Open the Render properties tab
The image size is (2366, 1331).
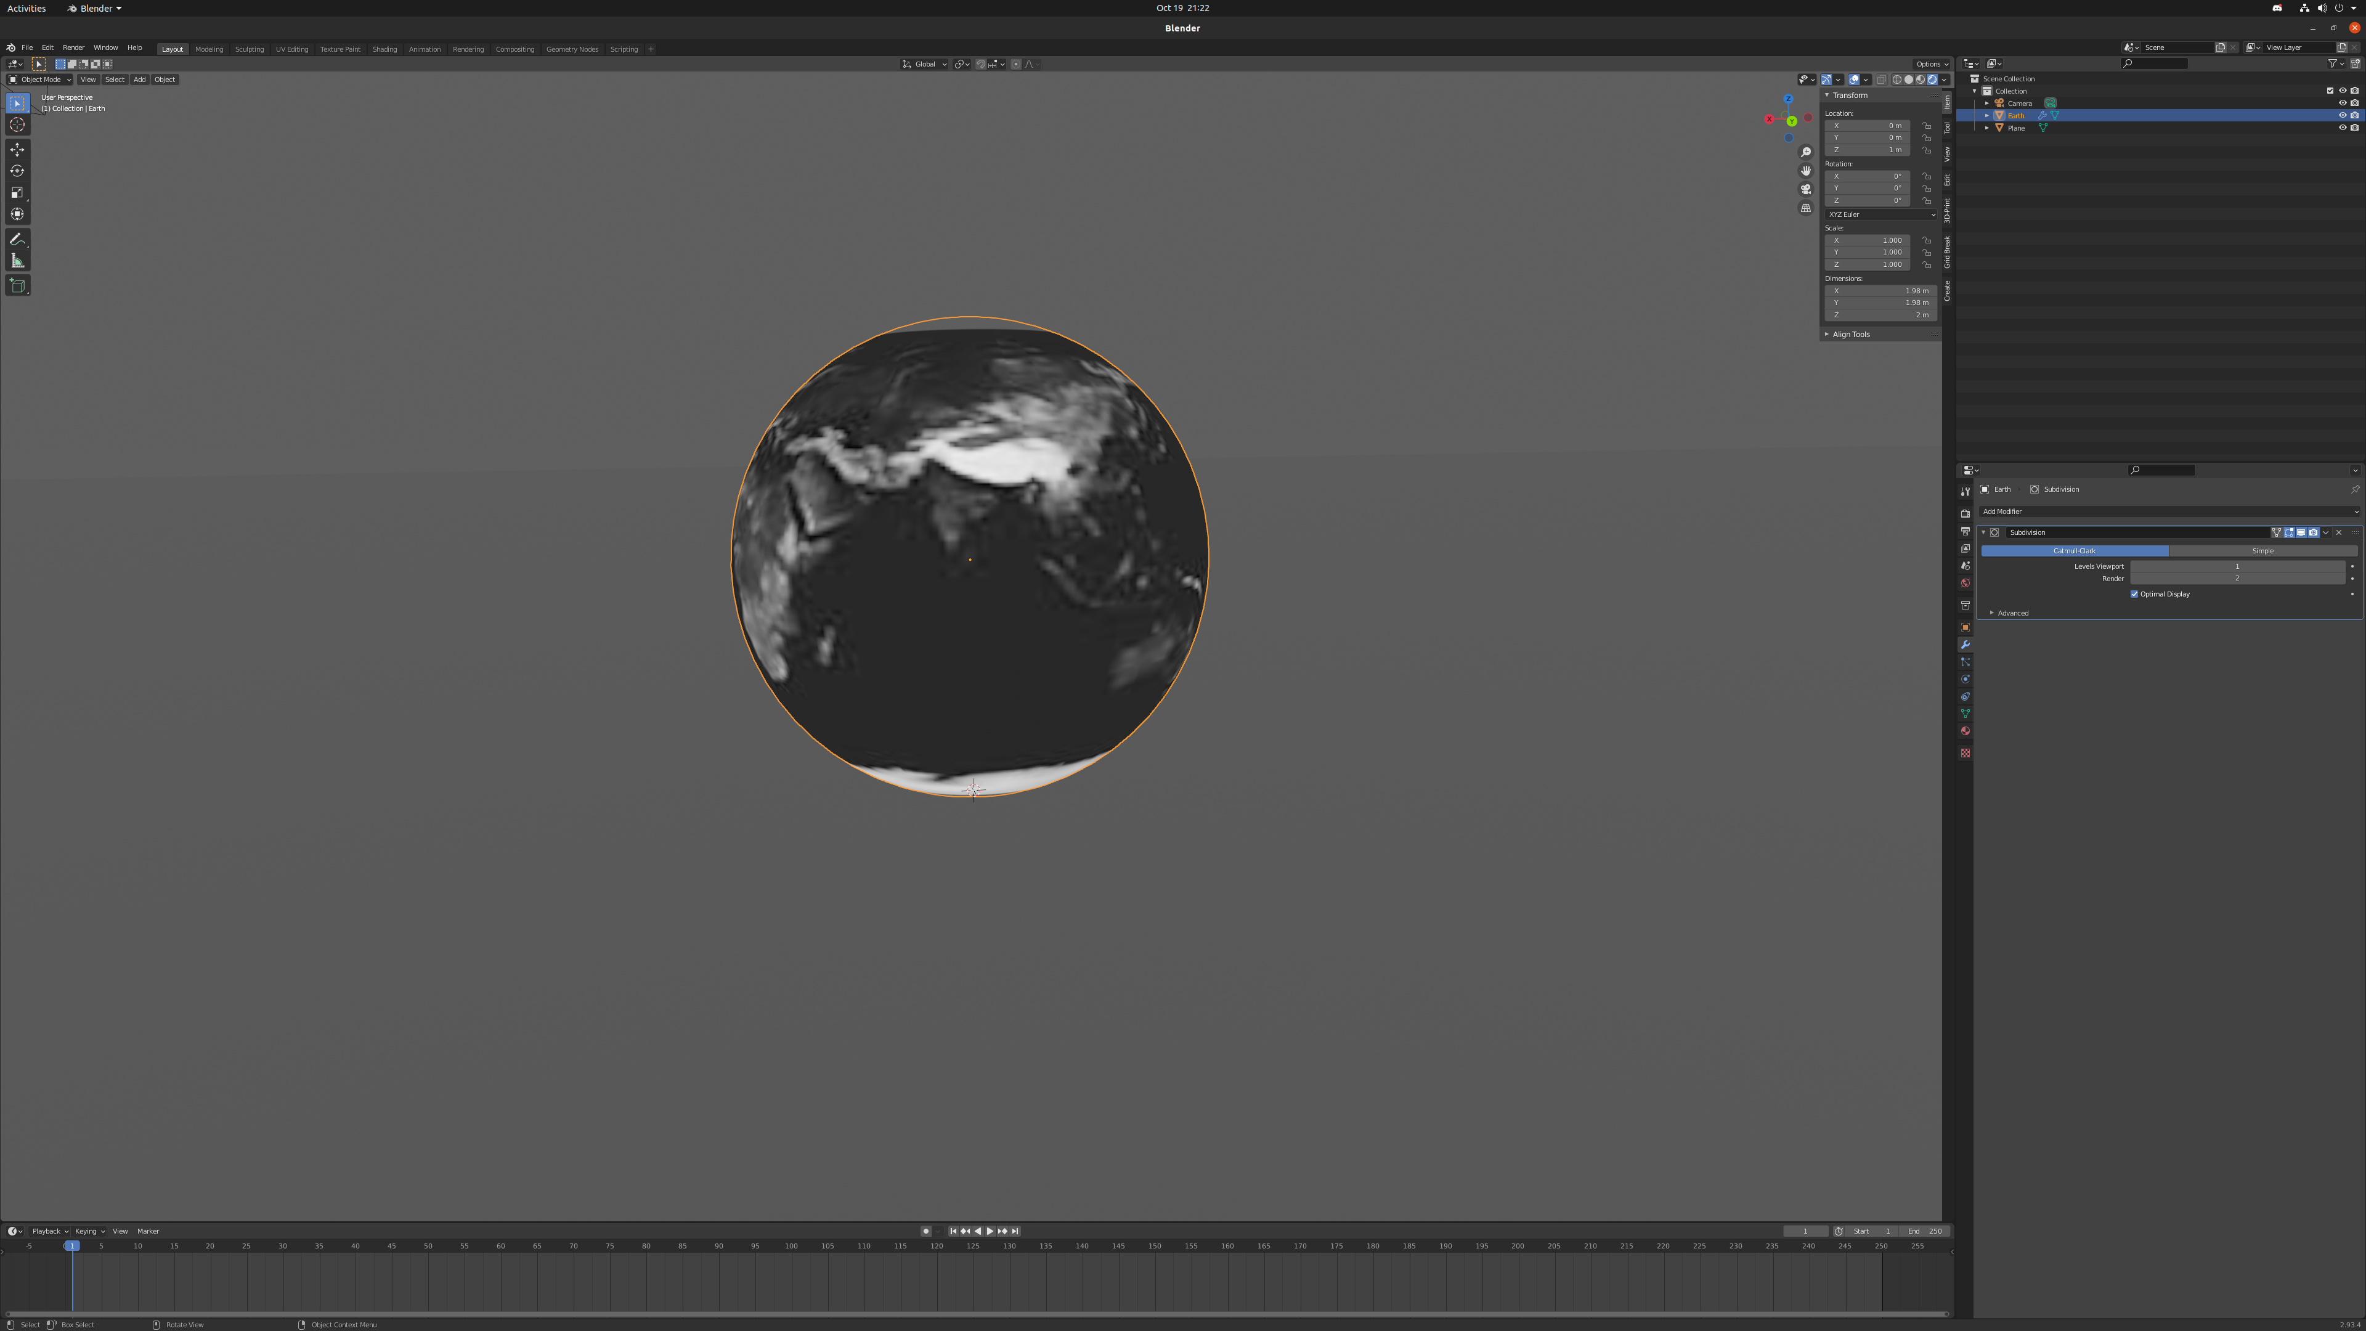(1965, 513)
